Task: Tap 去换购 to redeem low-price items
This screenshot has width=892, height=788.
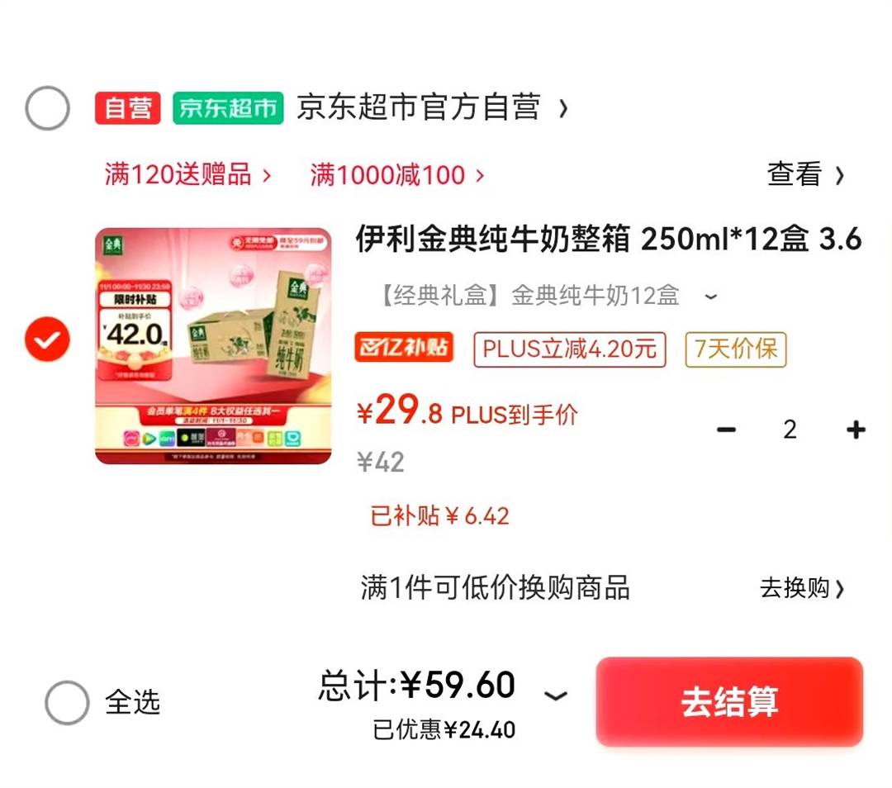Action: coord(801,588)
